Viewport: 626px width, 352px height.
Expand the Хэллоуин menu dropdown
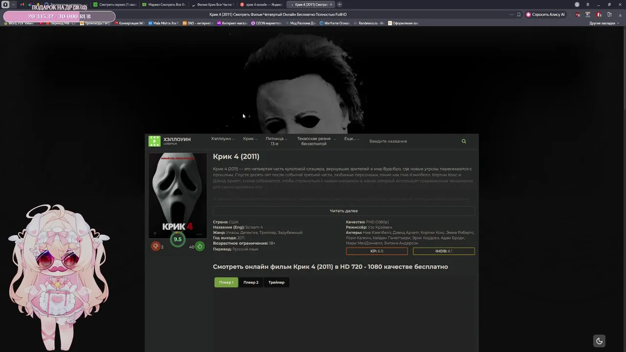point(223,139)
